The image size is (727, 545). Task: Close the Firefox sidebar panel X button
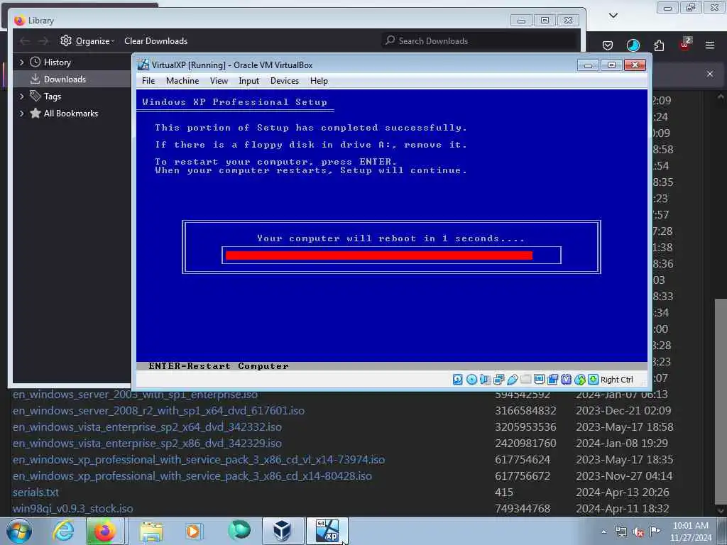tap(710, 74)
